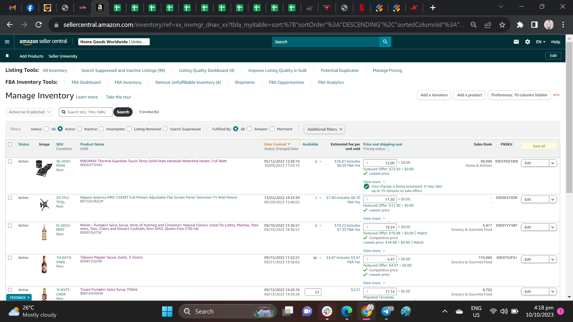
Task: Select the Nippon America TV Wall Mount checkbox
Action: coord(10,198)
